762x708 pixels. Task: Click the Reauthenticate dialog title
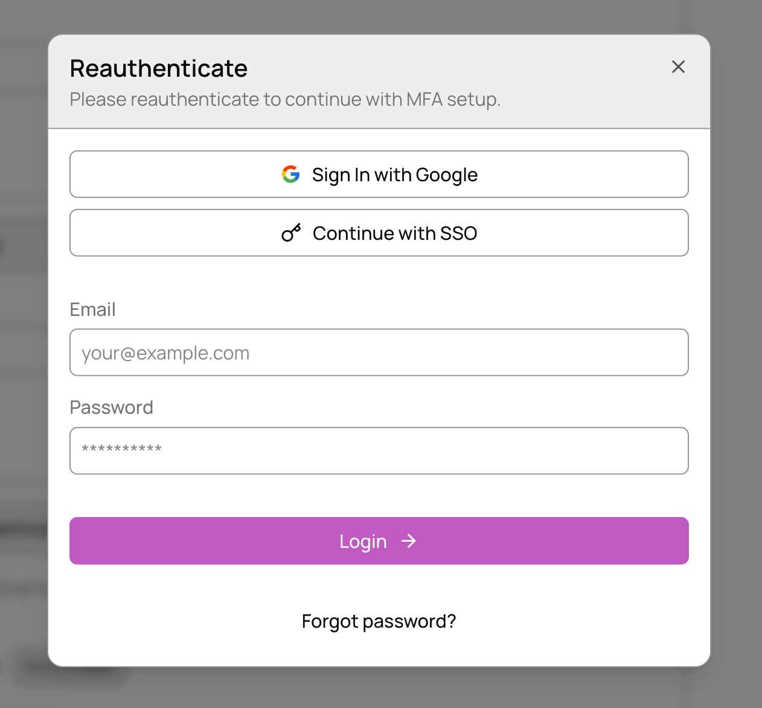(158, 68)
